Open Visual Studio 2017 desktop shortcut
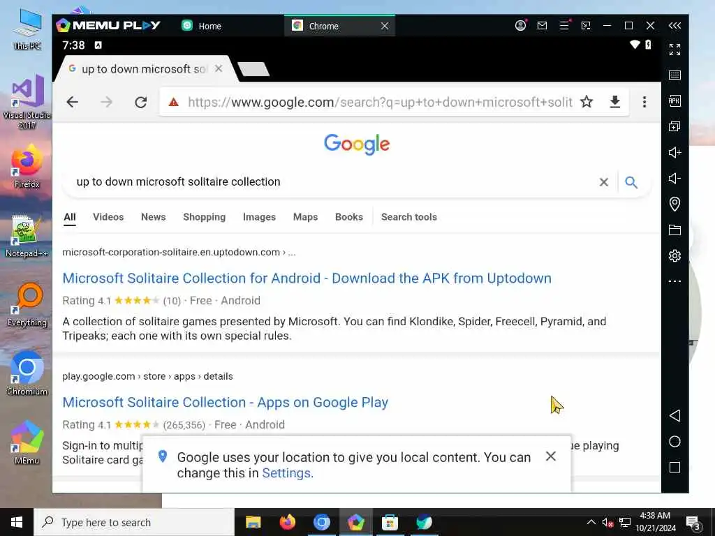This screenshot has width=715, height=536. pyautogui.click(x=27, y=101)
